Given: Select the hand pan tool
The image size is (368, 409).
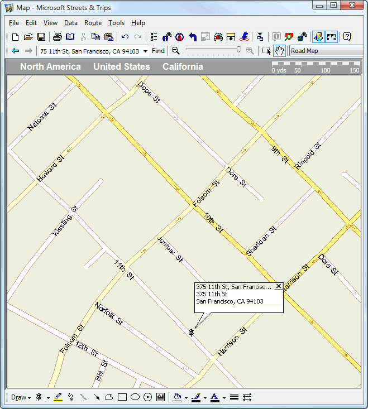Looking at the screenshot, I should [x=280, y=51].
